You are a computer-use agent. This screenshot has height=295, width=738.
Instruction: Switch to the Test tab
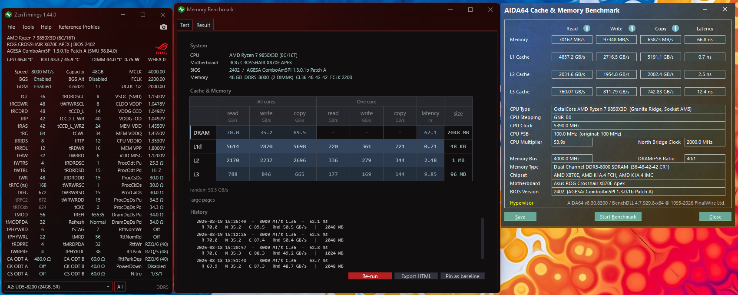coord(185,25)
